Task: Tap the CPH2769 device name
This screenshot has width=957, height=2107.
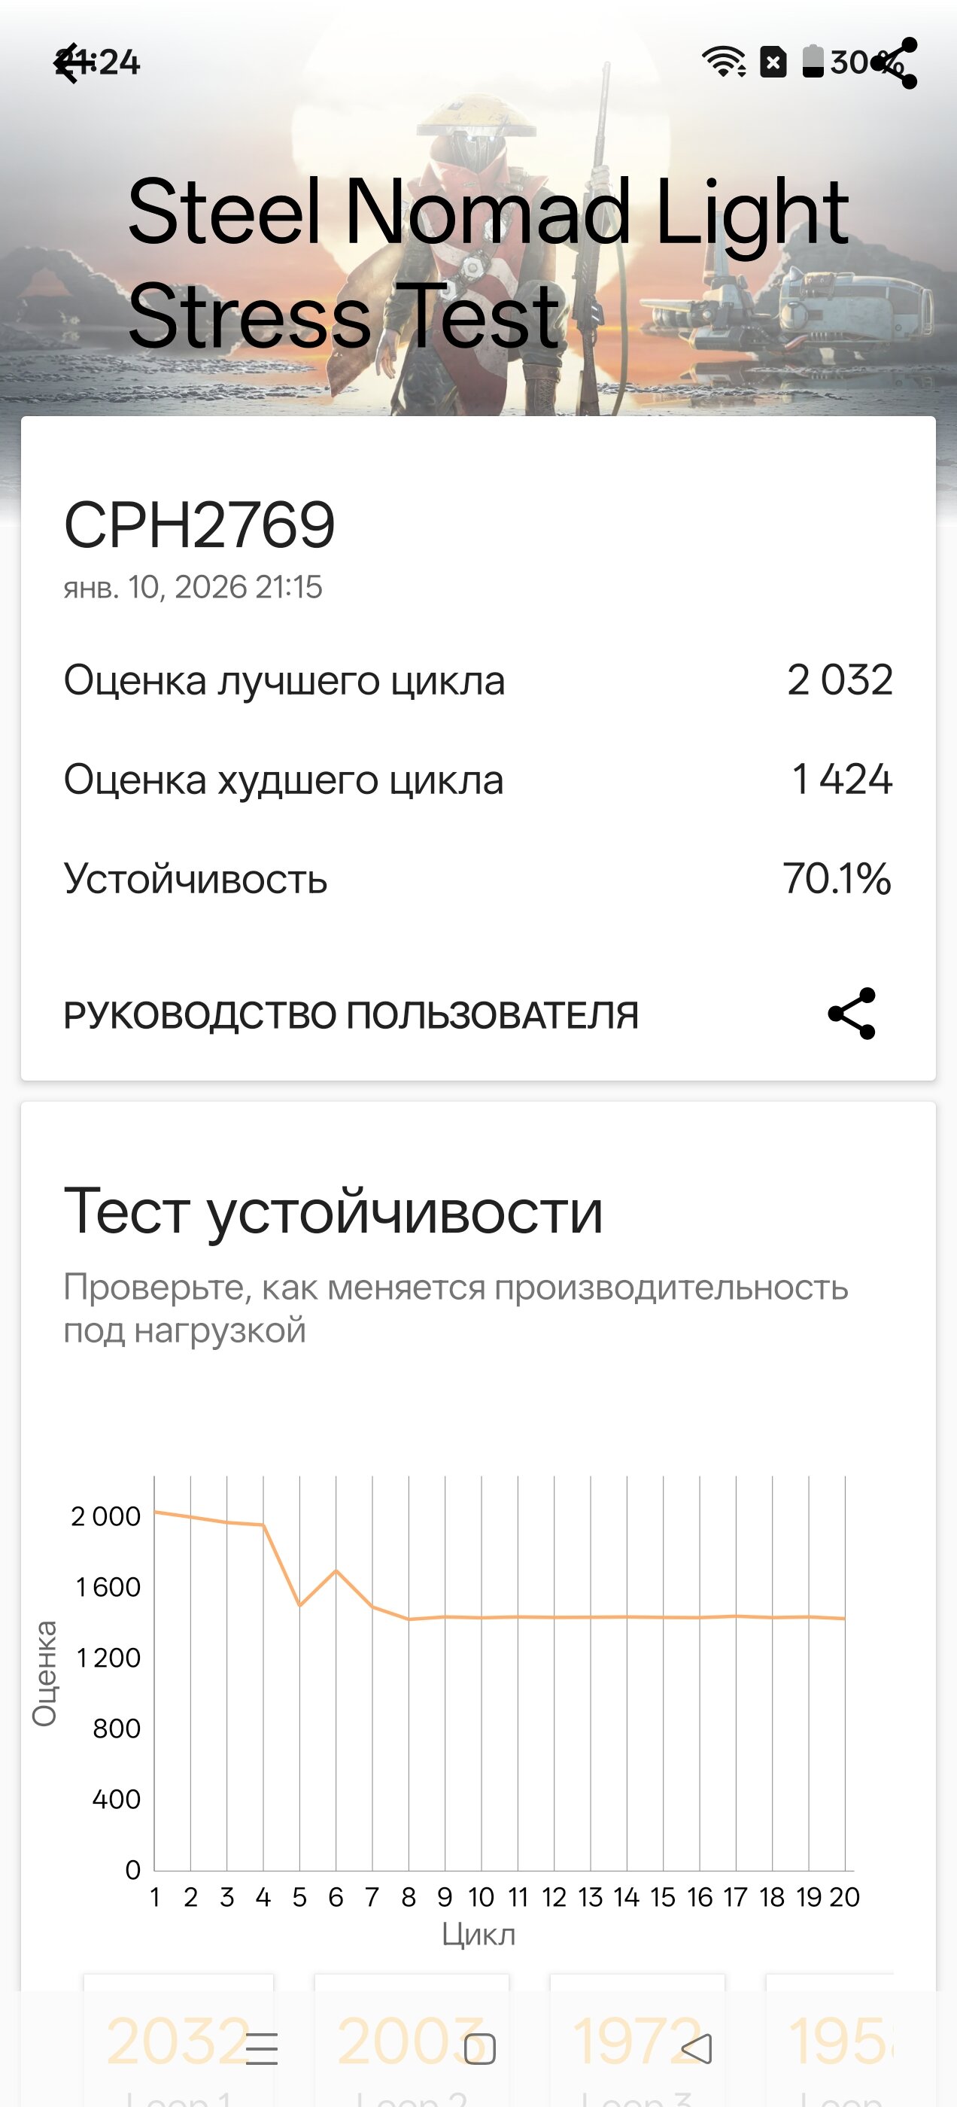Action: [199, 525]
